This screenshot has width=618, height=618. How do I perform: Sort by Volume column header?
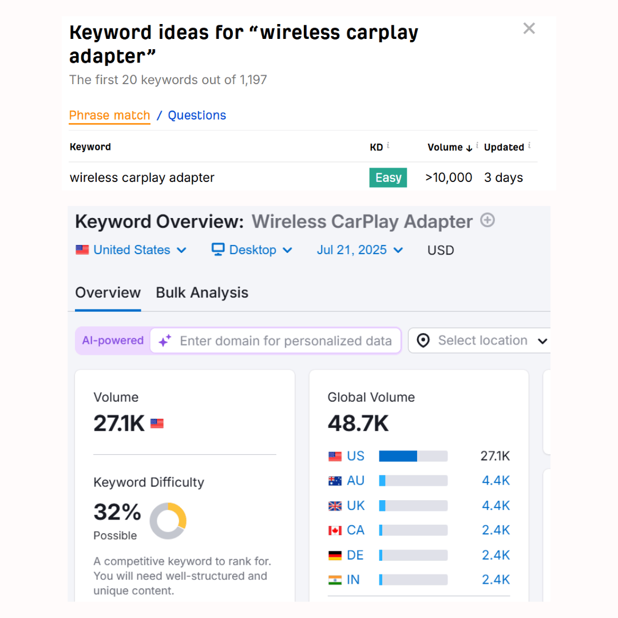pos(449,148)
